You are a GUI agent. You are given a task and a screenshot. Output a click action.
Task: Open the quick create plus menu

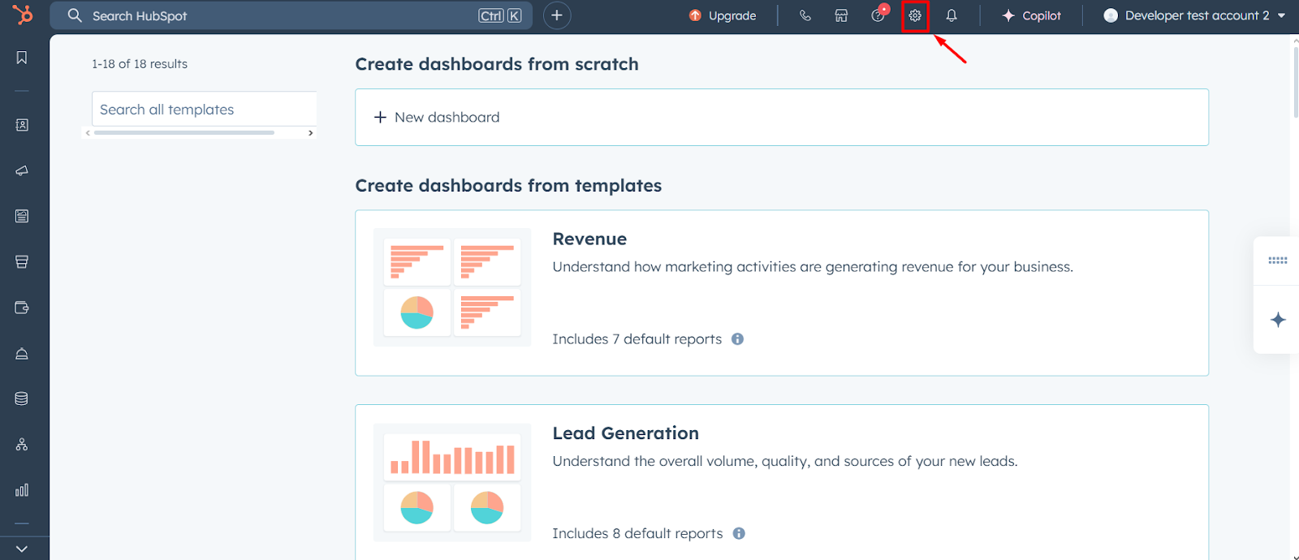[x=557, y=15]
